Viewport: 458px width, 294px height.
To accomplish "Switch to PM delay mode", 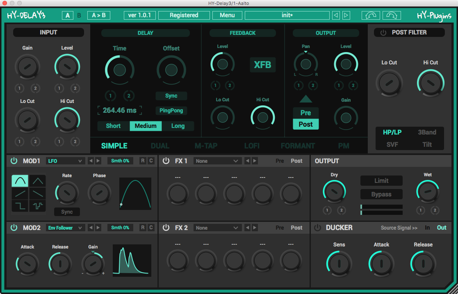I will (x=344, y=146).
